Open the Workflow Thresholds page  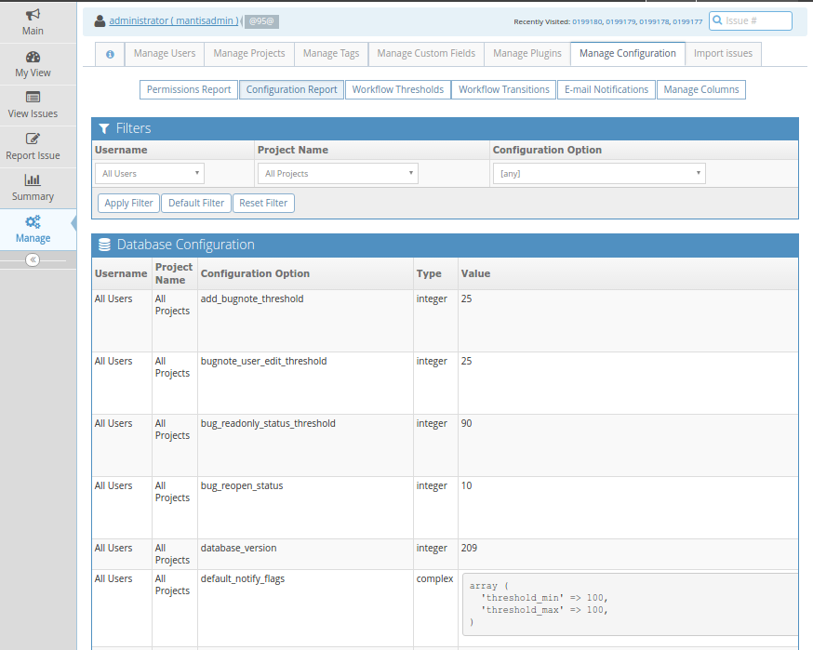[x=397, y=89]
